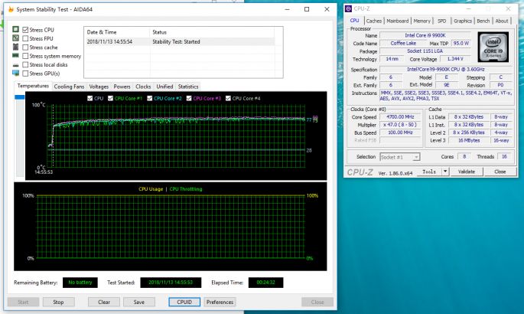Click the Stress FPU icon
The height and width of the screenshot is (314, 524).
click(15, 38)
